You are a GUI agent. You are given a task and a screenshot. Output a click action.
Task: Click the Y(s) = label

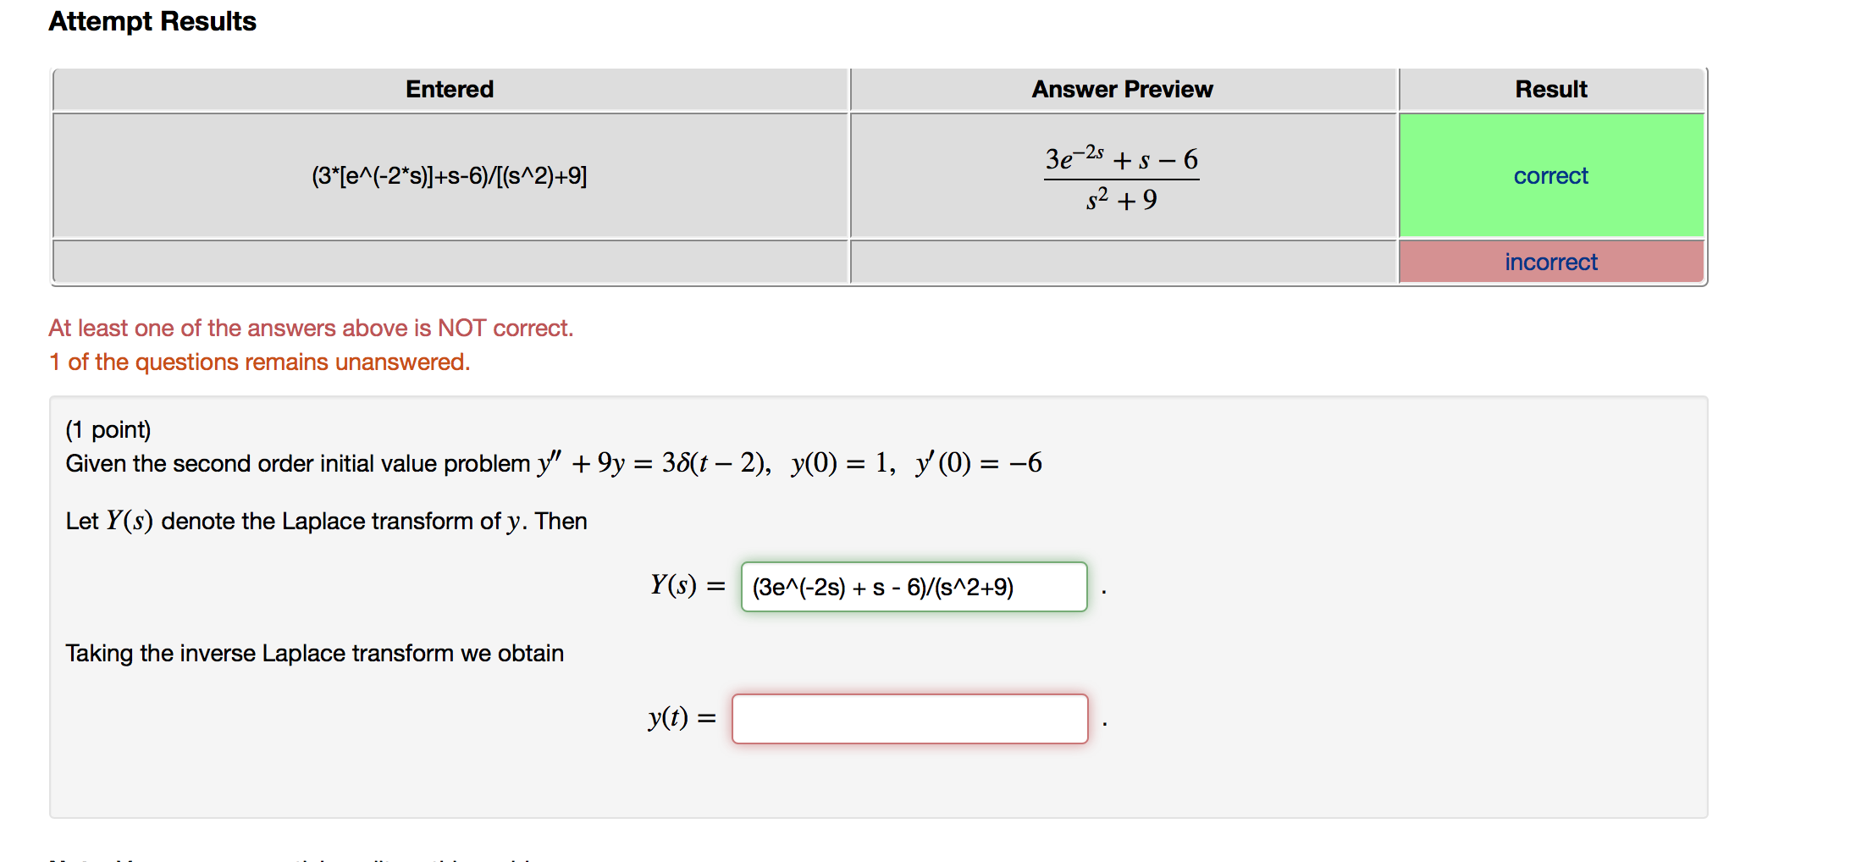point(684,584)
